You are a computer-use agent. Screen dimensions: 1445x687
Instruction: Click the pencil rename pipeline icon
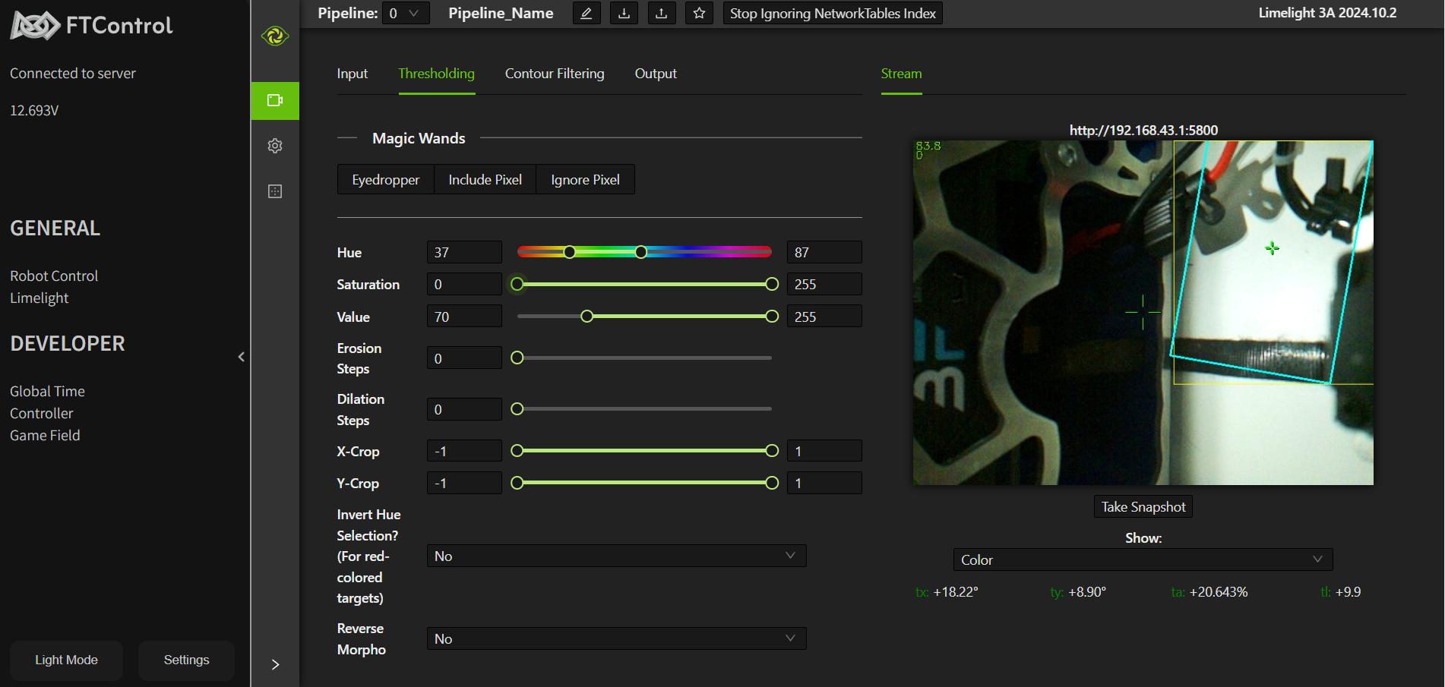tap(586, 13)
